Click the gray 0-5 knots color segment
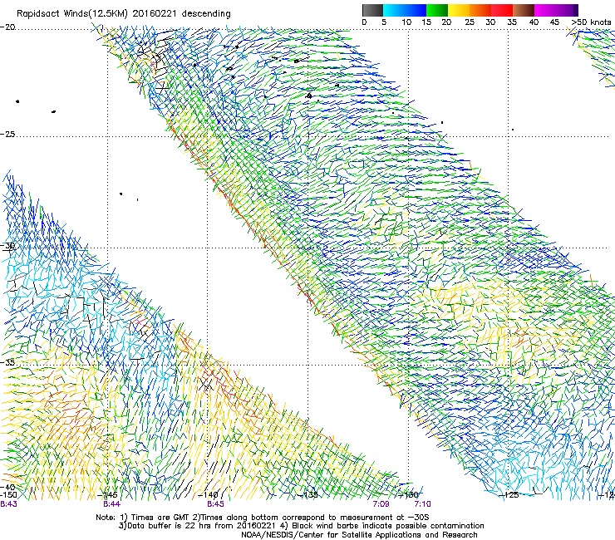The image size is (615, 540). [x=372, y=10]
